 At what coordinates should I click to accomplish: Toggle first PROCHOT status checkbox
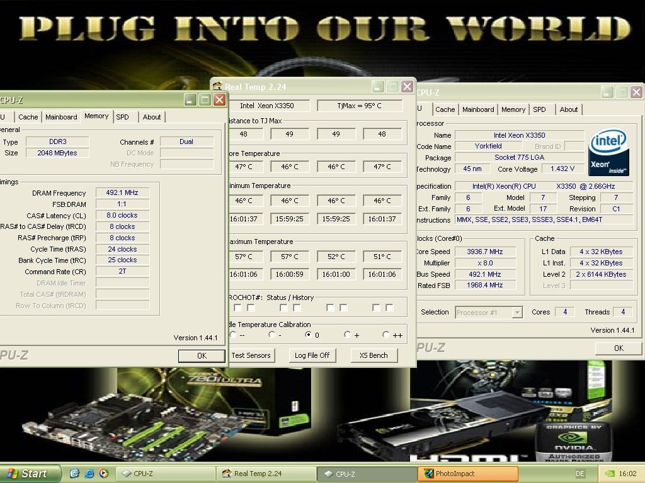coord(237,308)
